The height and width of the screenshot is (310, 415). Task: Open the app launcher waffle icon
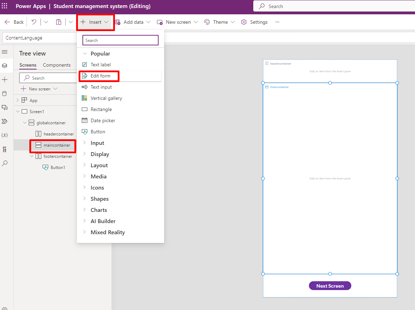5,6
